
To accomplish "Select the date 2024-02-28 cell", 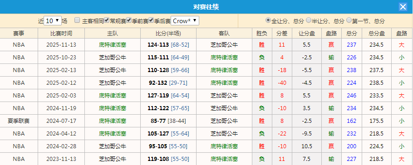I will [61, 146].
